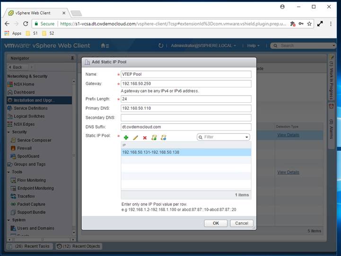341x256 pixels.
Task: Open the Help dropdown menu
Action: tap(254, 46)
